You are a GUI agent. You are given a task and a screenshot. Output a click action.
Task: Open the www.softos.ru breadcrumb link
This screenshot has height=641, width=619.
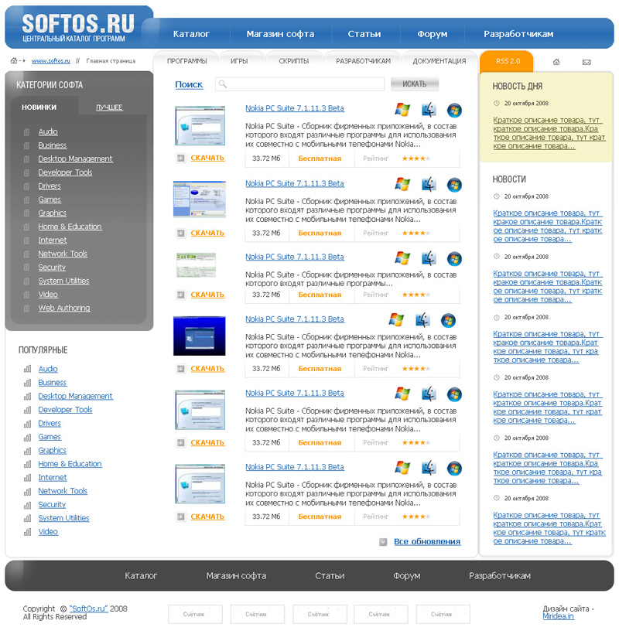[51, 61]
